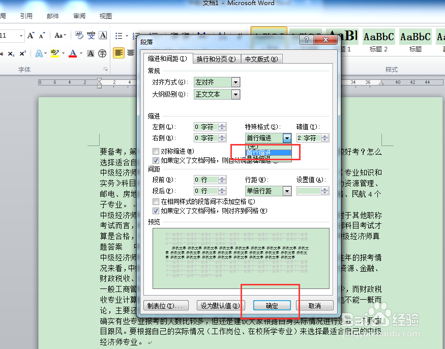
Task: Click the 确定 button
Action: [272, 306]
